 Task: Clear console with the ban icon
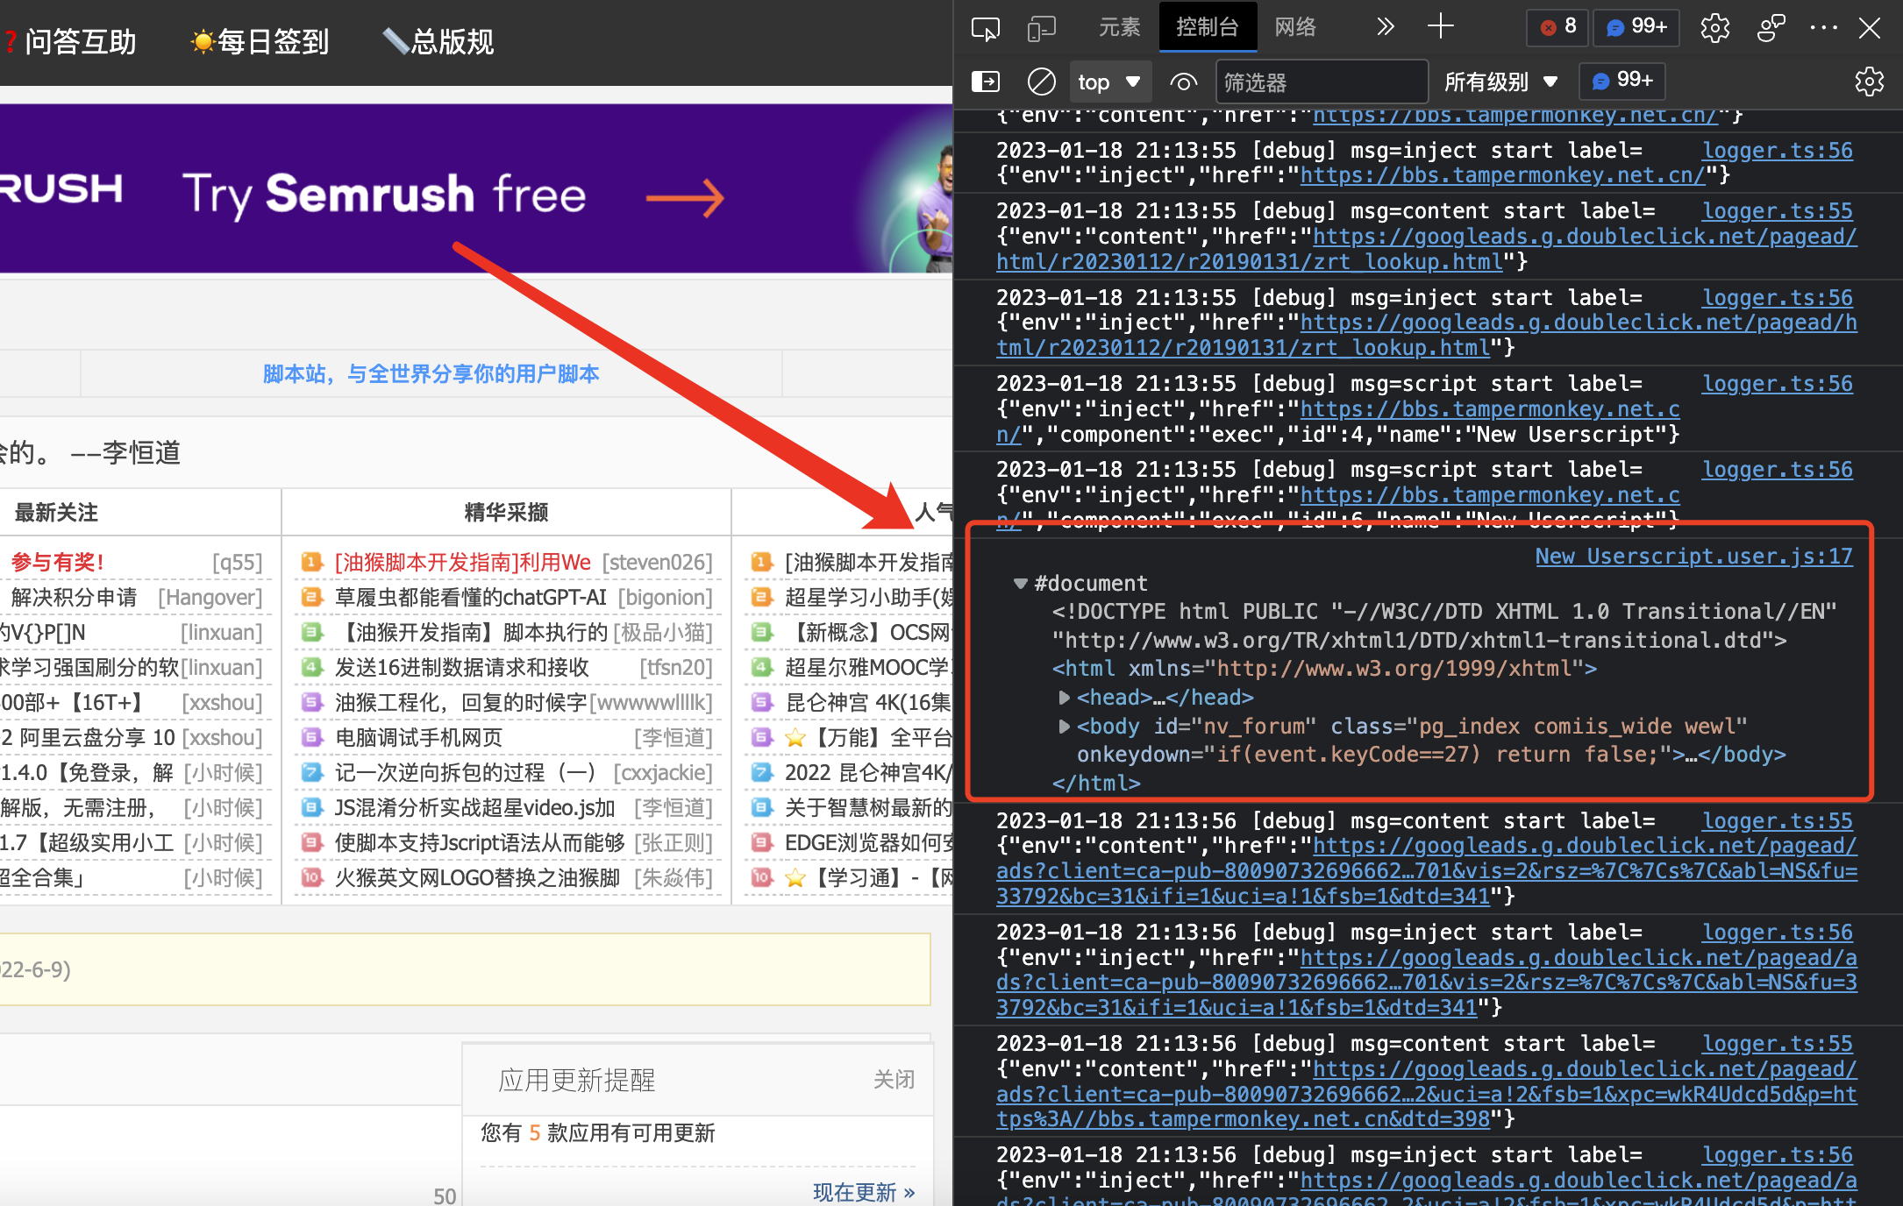pos(1041,82)
